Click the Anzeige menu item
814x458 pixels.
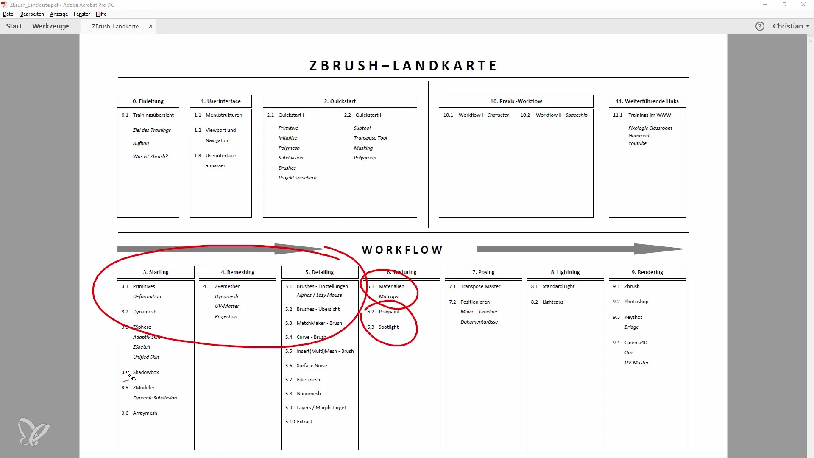[59, 14]
